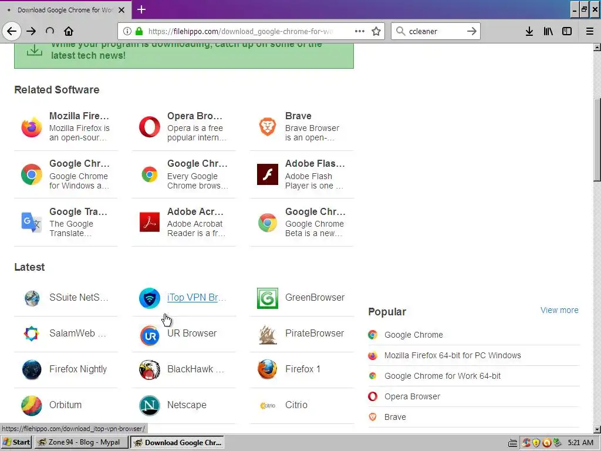Click the system clock showing 5:21 AM

tap(580, 443)
